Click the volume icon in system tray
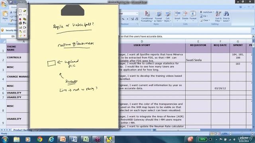 [234, 139]
